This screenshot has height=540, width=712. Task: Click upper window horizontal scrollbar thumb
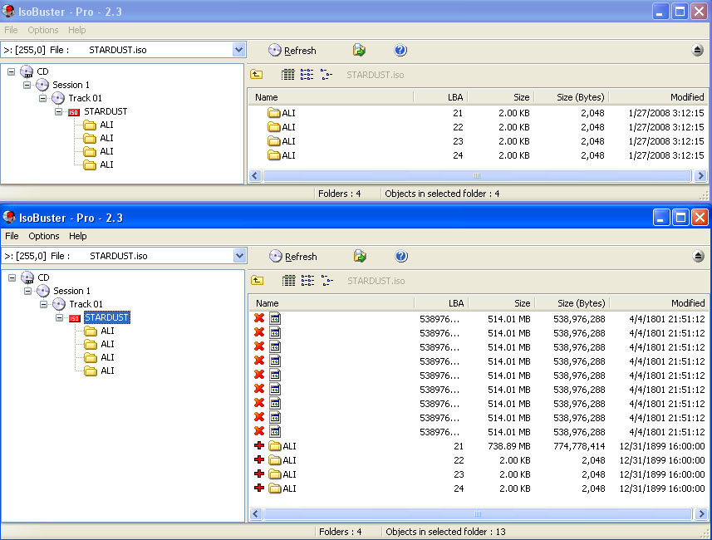coord(477,176)
